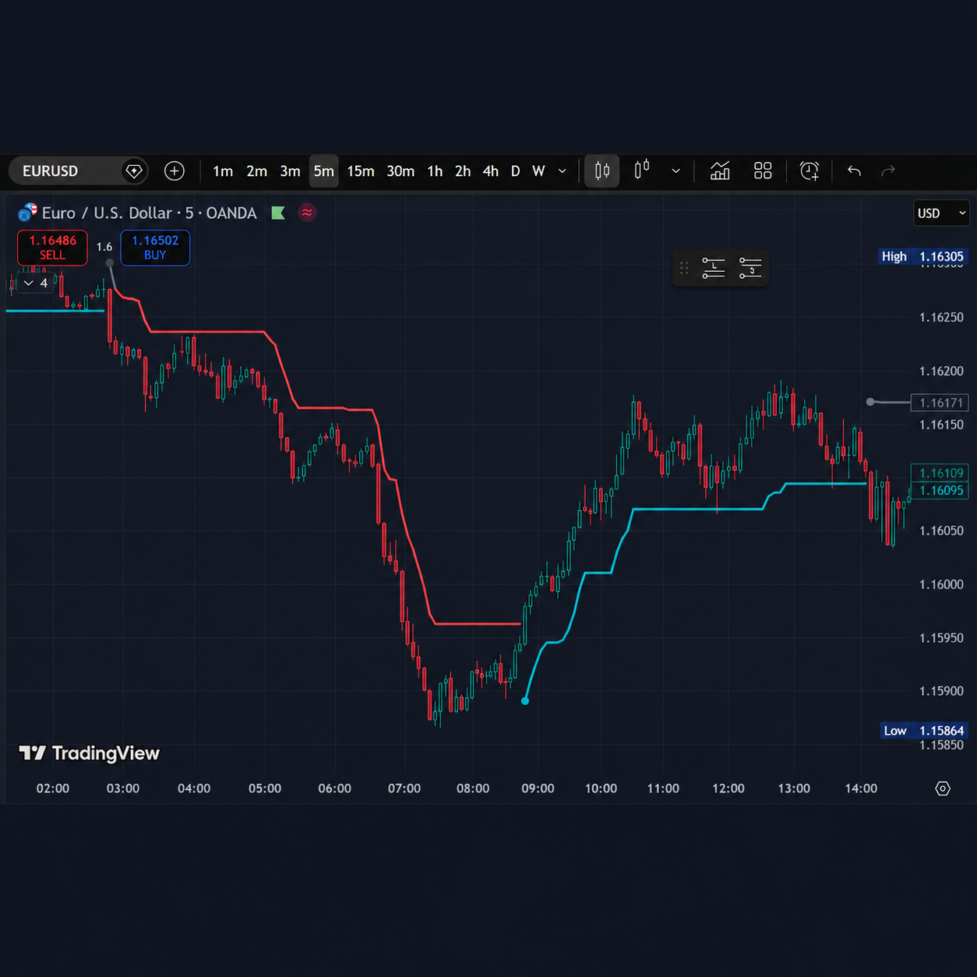The height and width of the screenshot is (977, 977).
Task: Undo last action arrow
Action: [854, 171]
